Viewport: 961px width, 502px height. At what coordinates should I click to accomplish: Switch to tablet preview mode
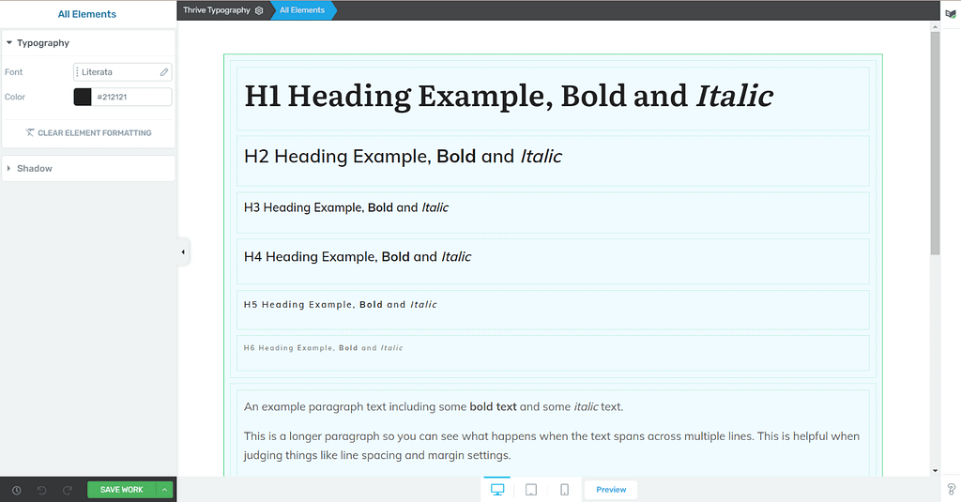531,489
